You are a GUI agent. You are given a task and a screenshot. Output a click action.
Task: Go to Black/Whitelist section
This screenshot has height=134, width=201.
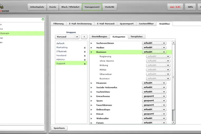70,7
